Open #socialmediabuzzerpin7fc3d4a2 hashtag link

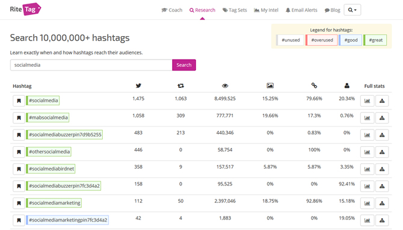64,186
